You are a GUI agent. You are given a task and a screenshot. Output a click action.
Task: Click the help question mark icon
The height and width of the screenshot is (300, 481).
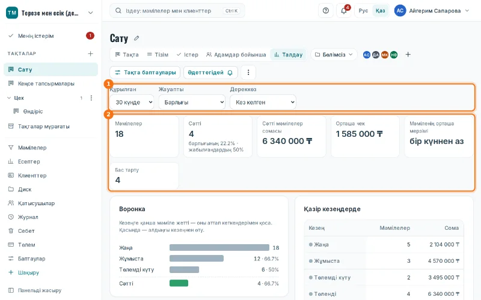pos(326,11)
